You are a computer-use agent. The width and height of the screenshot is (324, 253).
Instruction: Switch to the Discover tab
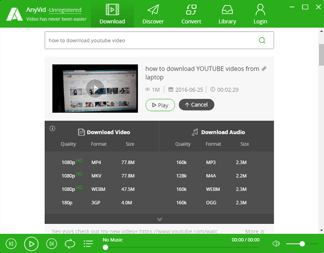(153, 14)
